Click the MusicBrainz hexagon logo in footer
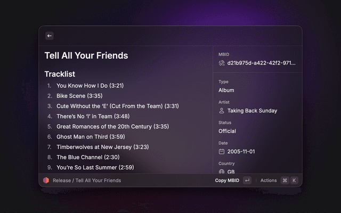 (46, 181)
